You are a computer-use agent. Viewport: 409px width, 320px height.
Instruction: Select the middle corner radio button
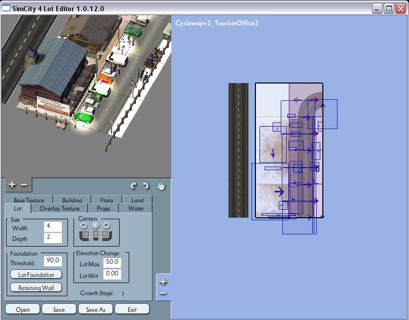pos(95,225)
